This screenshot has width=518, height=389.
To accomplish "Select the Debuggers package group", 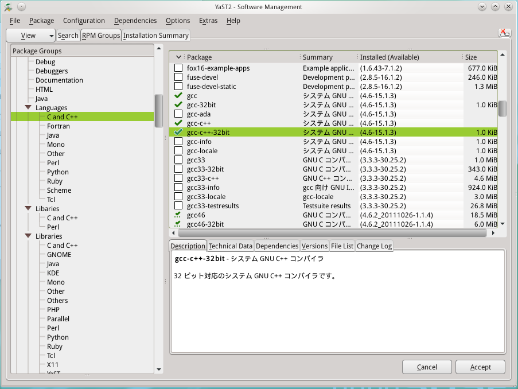I will tap(52, 71).
